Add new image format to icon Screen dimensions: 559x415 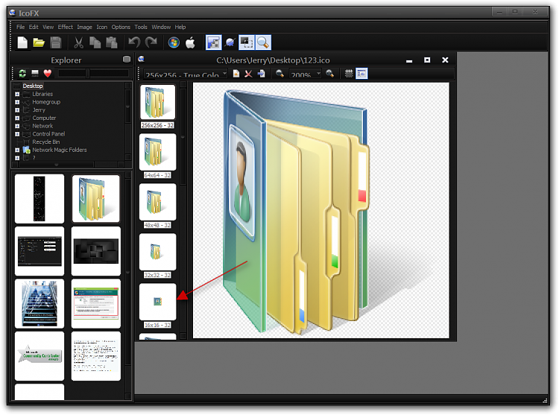[236, 74]
